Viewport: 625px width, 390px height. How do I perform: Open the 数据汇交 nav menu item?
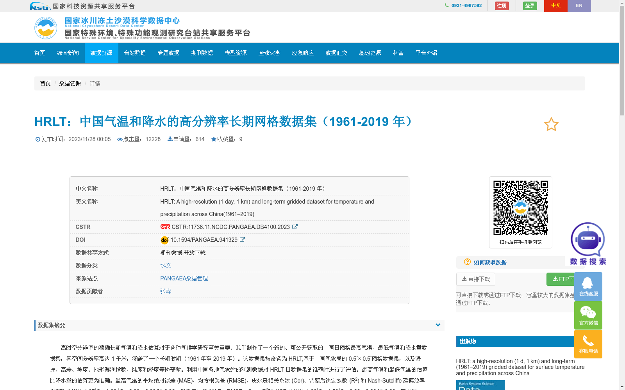[x=337, y=53]
